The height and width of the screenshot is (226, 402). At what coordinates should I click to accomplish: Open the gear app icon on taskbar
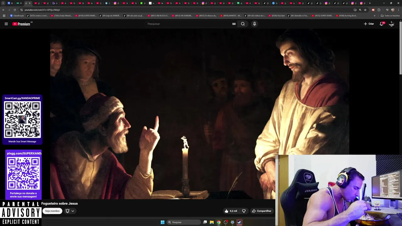coord(232,222)
